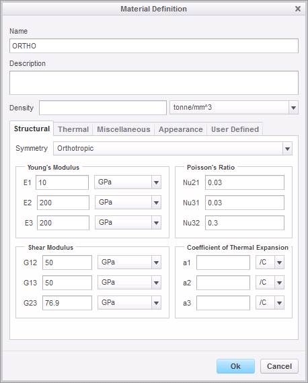The image size is (308, 383).
Task: Confirm with the Ok button
Action: (x=235, y=366)
